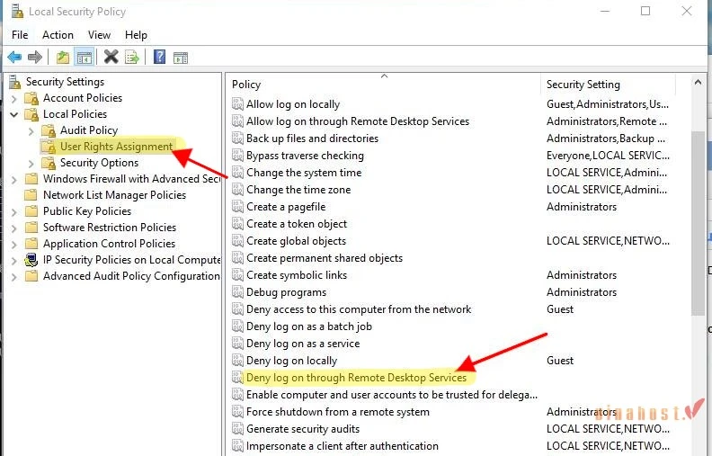Open the Help menu
Image resolution: width=712 pixels, height=456 pixels.
[x=136, y=35]
